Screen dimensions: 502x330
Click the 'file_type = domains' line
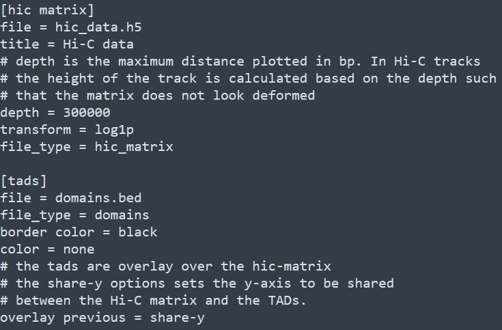74,215
